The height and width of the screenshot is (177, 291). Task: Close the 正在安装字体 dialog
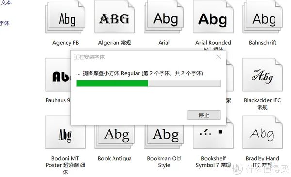pyautogui.click(x=219, y=57)
